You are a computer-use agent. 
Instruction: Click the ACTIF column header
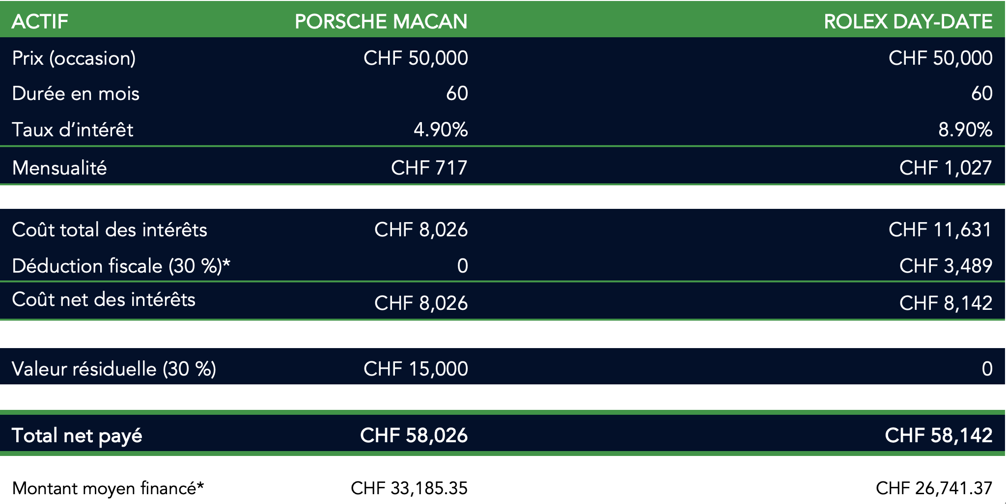click(x=40, y=22)
